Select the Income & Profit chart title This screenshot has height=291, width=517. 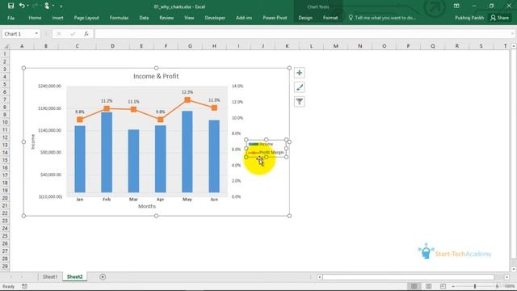[x=156, y=76]
